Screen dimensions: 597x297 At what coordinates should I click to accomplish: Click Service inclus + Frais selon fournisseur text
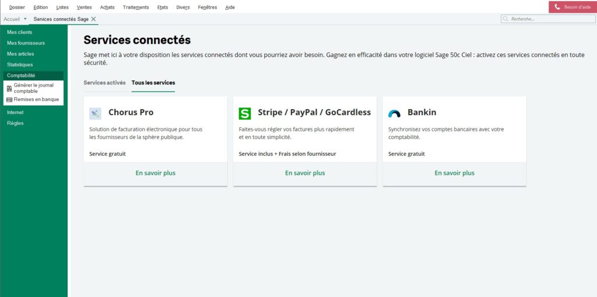coord(287,154)
